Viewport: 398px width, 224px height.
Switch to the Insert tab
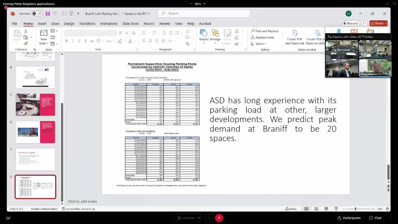[42, 23]
